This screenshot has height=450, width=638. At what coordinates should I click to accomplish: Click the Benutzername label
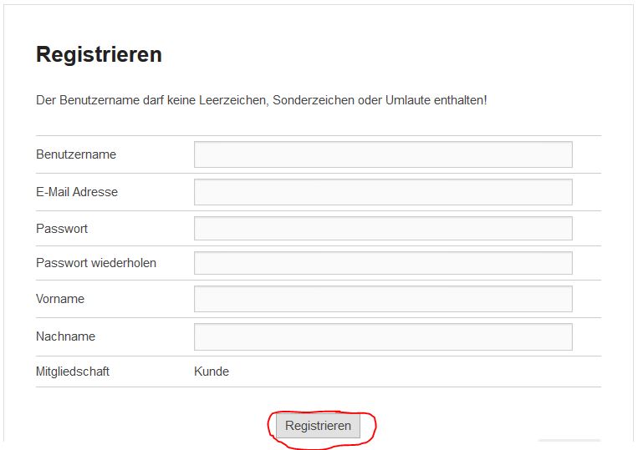tap(76, 154)
